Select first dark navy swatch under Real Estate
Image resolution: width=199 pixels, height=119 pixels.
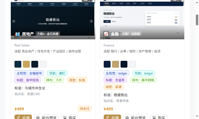(x=18, y=64)
